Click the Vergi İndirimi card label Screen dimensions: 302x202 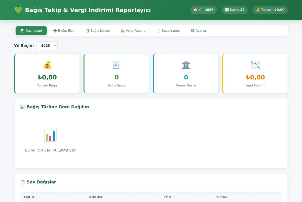click(255, 85)
